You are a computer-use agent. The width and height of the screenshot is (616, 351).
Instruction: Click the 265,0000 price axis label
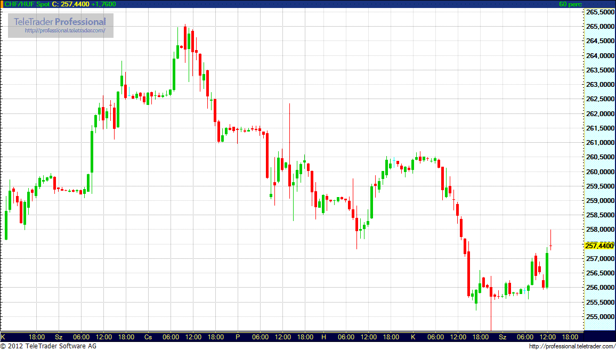(601, 27)
